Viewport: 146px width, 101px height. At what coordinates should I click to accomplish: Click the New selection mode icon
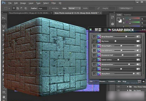pyautogui.click(x=14, y=8)
